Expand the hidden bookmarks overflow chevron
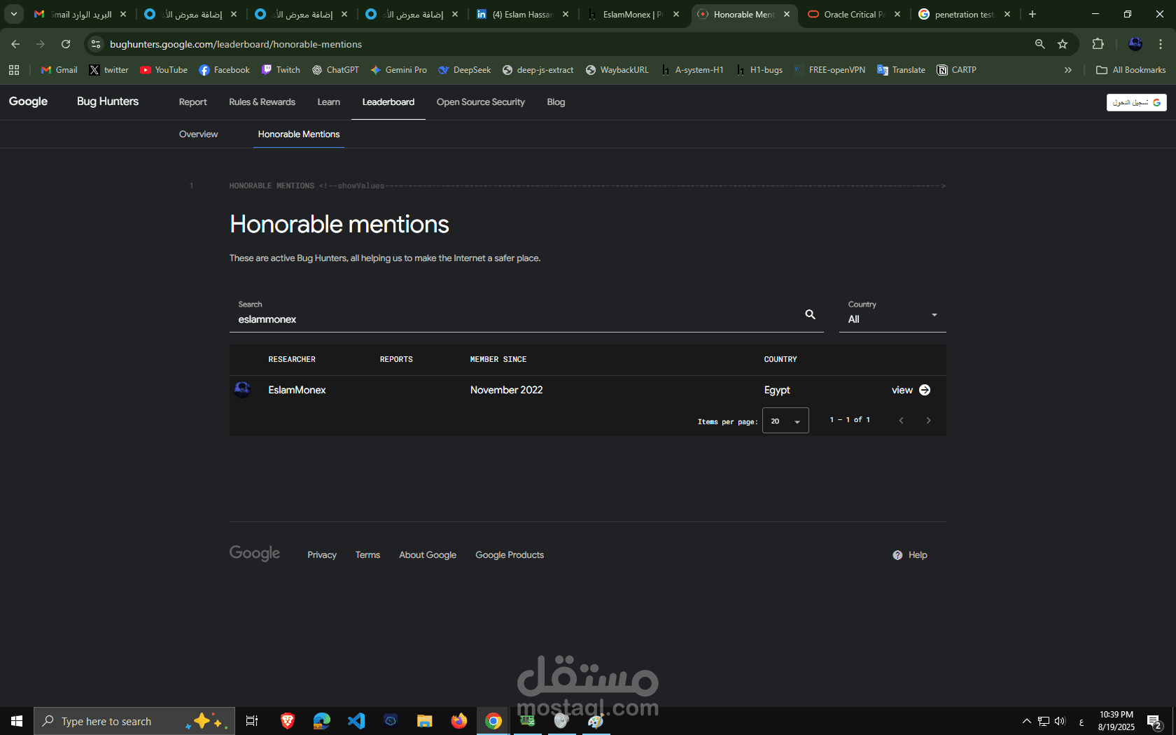This screenshot has height=735, width=1176. pos(1067,70)
